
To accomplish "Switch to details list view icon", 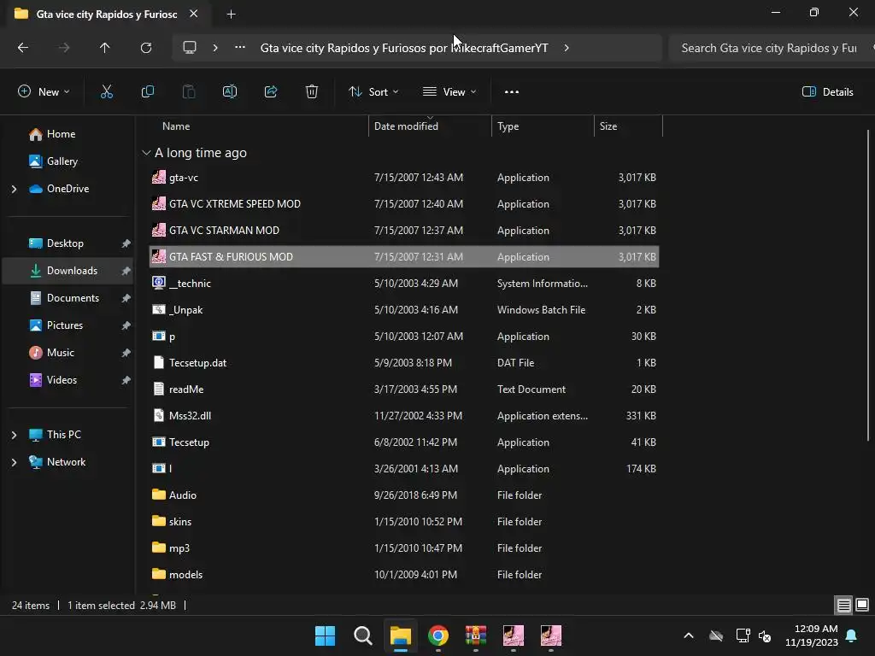I will click(843, 605).
